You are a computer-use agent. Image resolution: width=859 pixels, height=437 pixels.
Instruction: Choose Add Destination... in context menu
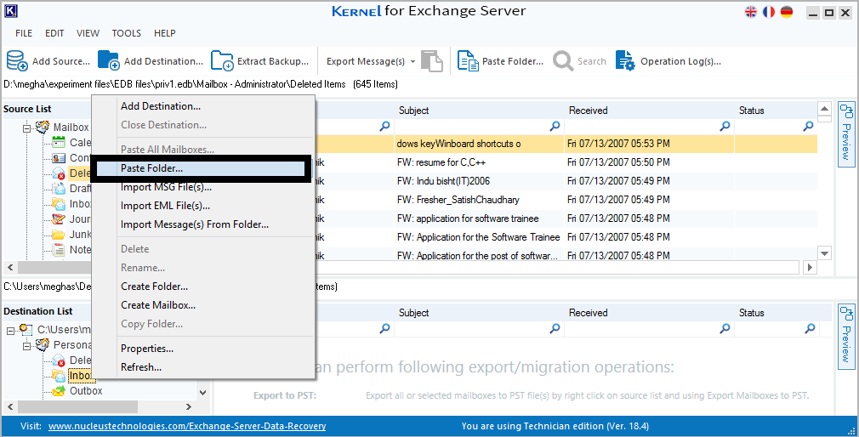coord(202,106)
